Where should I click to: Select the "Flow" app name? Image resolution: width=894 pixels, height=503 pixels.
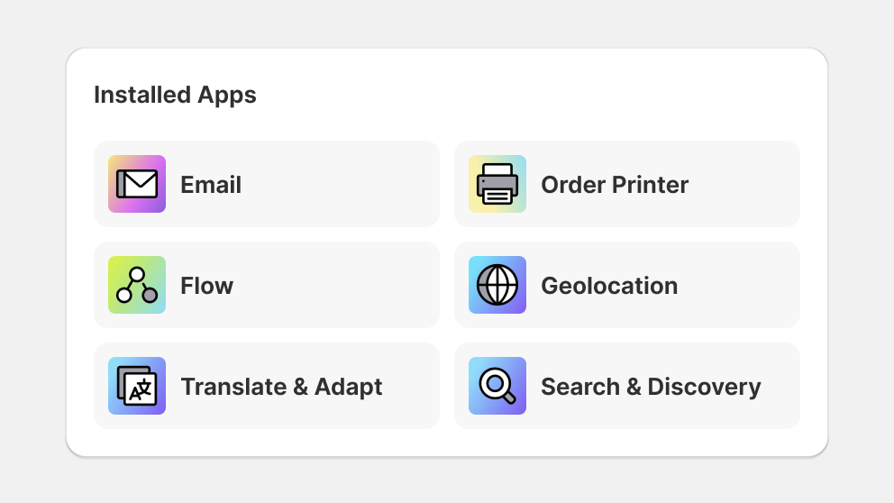(x=207, y=286)
